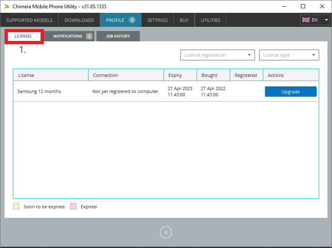Switch to the Notifications sub-tab
The image size is (332, 248).
tap(69, 36)
